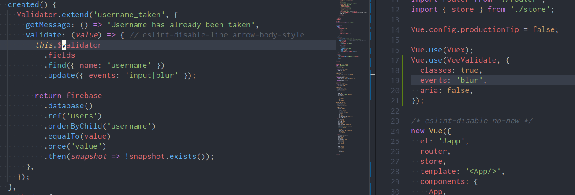
Task: Click line number 12 in right editor gutter
Action: 395,10
